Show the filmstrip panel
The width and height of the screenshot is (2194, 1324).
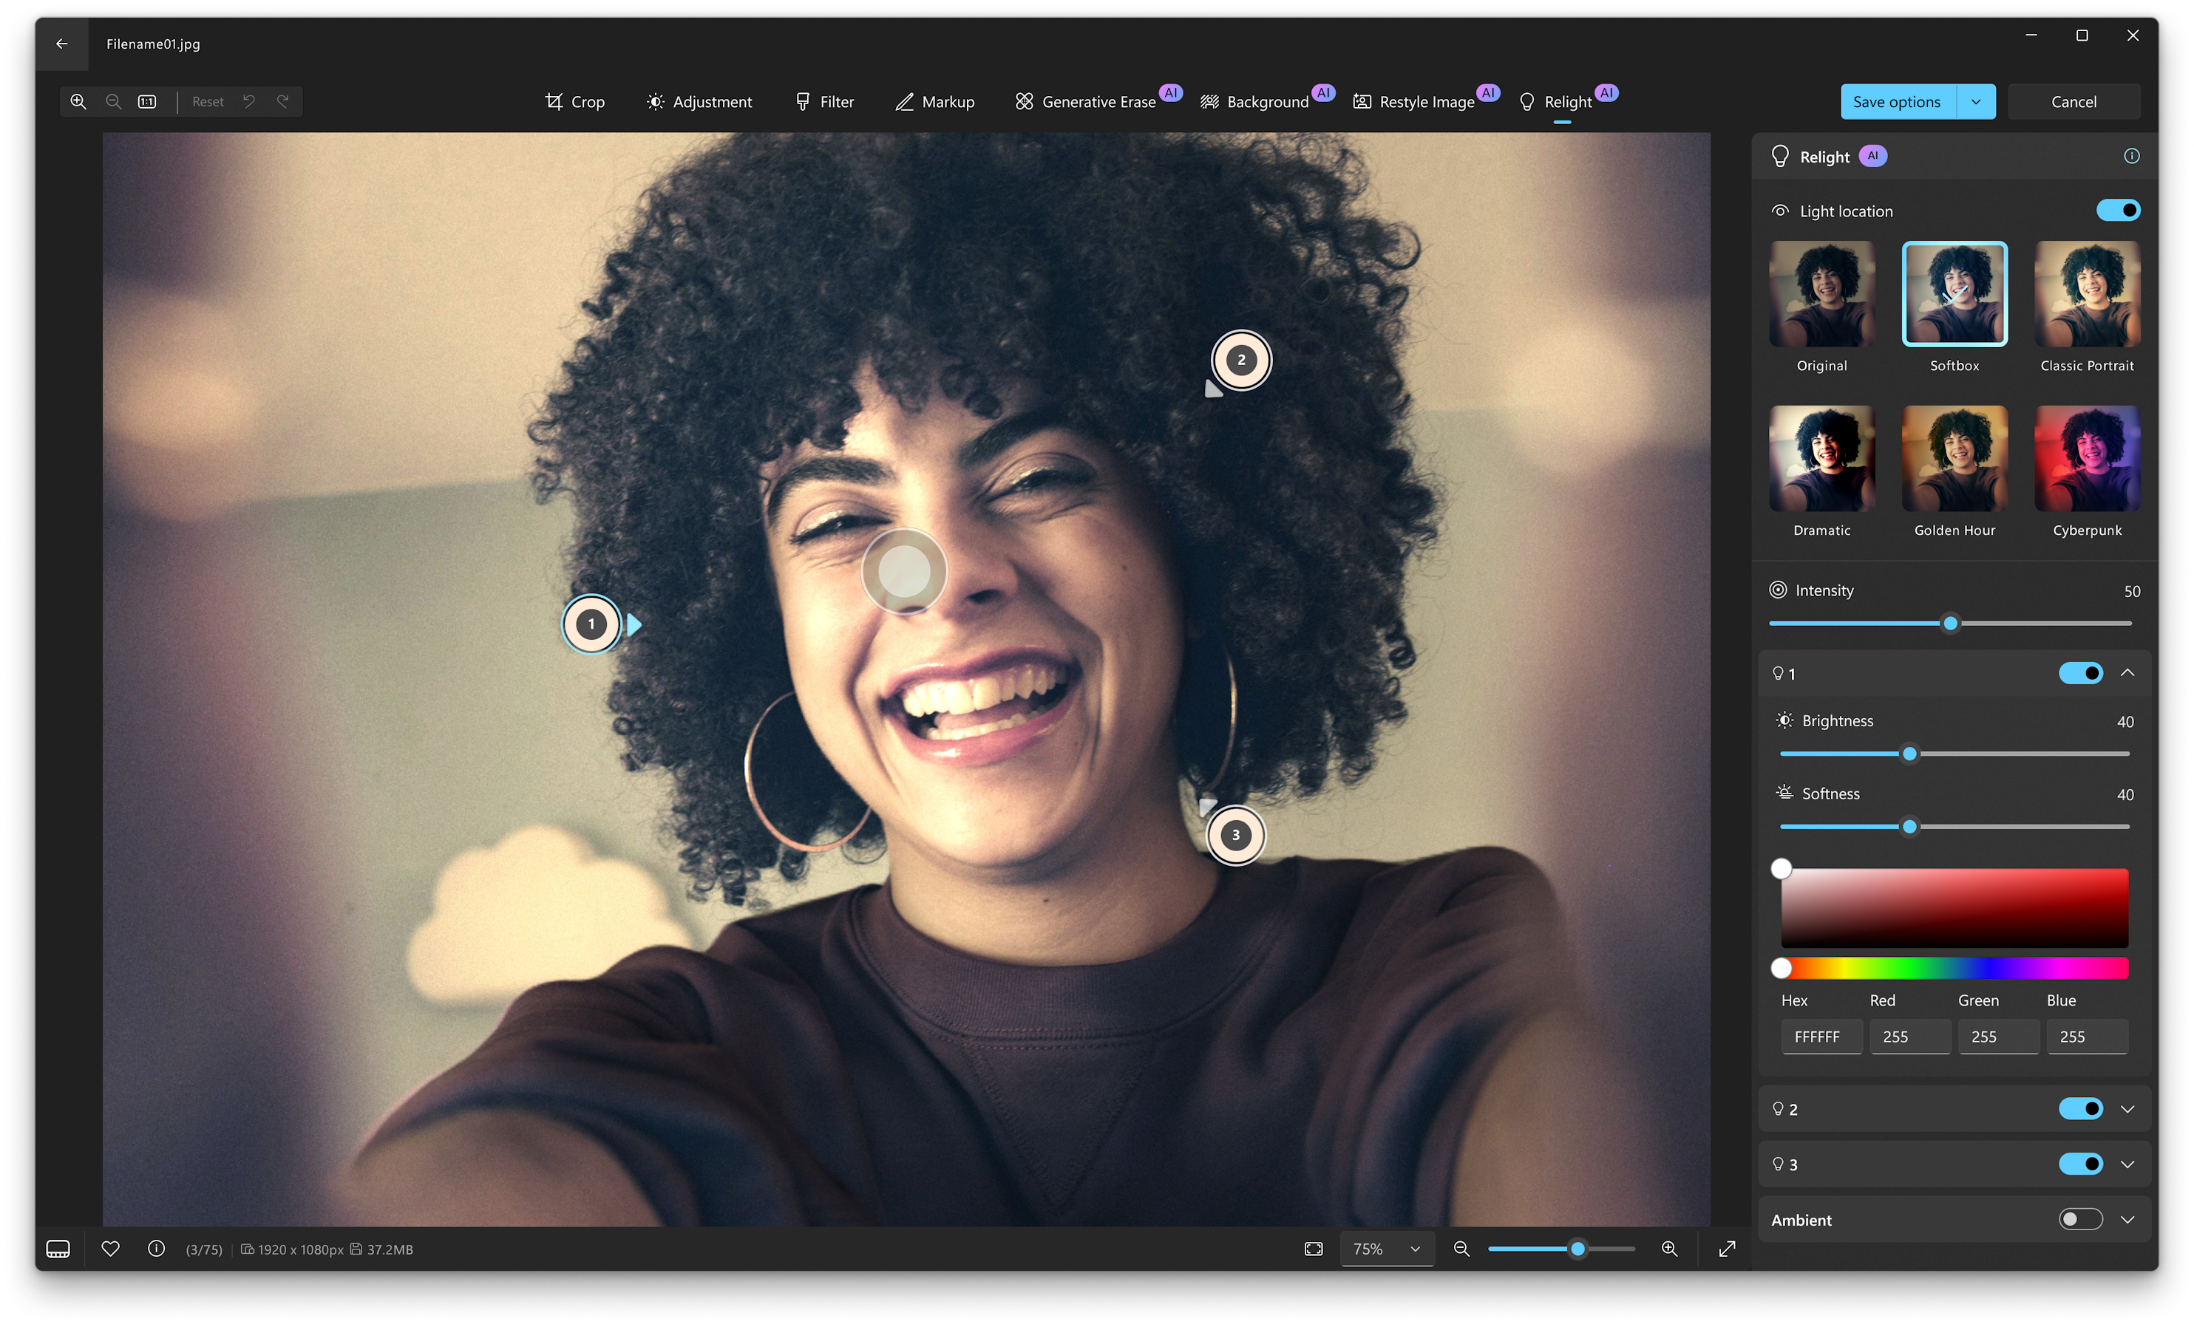point(57,1249)
